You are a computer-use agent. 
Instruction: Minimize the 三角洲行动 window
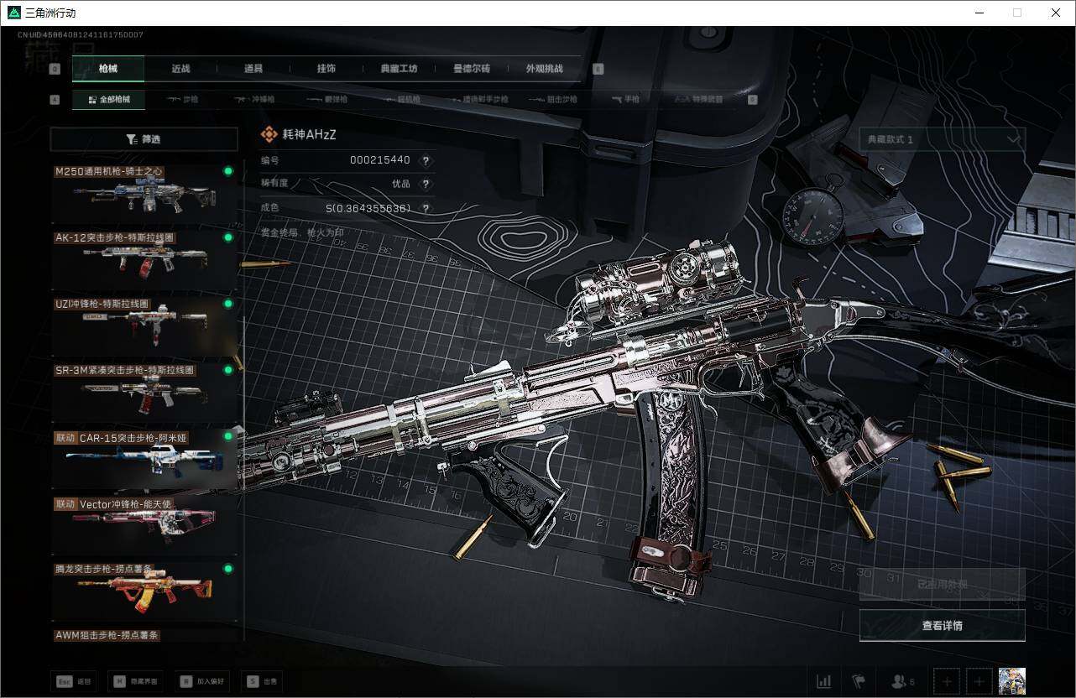(979, 13)
